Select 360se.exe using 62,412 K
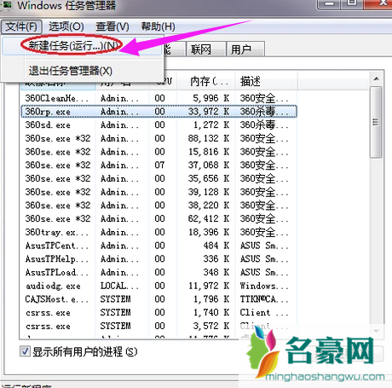 point(159,218)
